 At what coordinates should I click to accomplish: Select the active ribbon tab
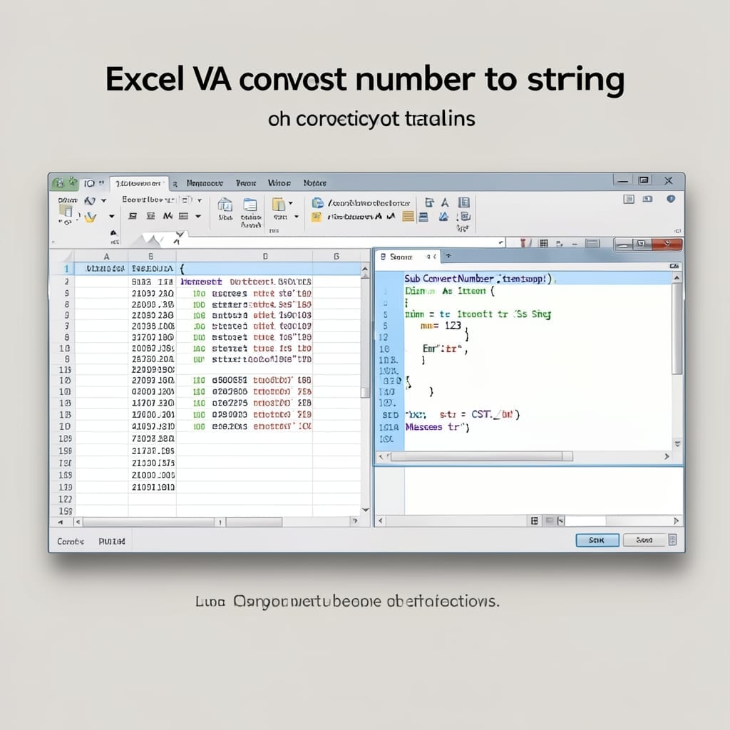138,183
